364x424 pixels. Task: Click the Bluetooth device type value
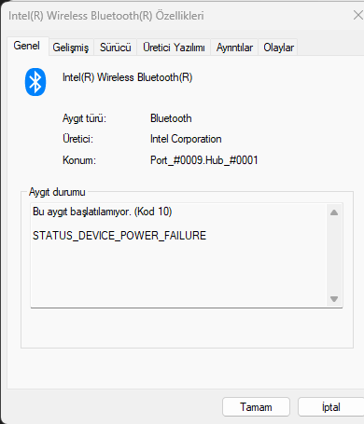pyautogui.click(x=171, y=118)
